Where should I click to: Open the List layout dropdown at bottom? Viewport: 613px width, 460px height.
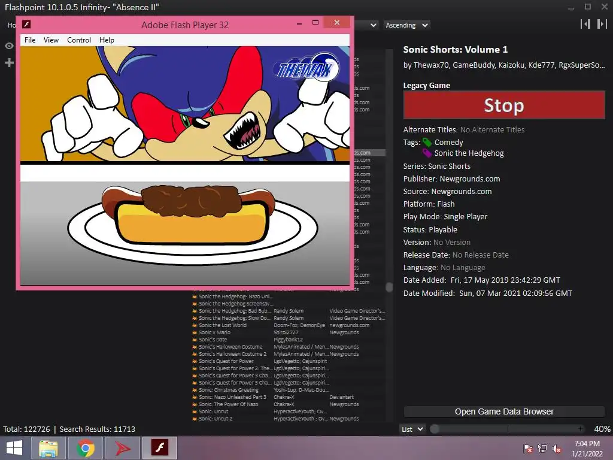[x=412, y=429]
